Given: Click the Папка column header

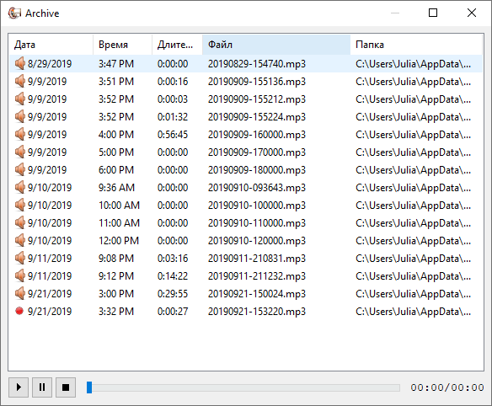Looking at the screenshot, I should 416,45.
